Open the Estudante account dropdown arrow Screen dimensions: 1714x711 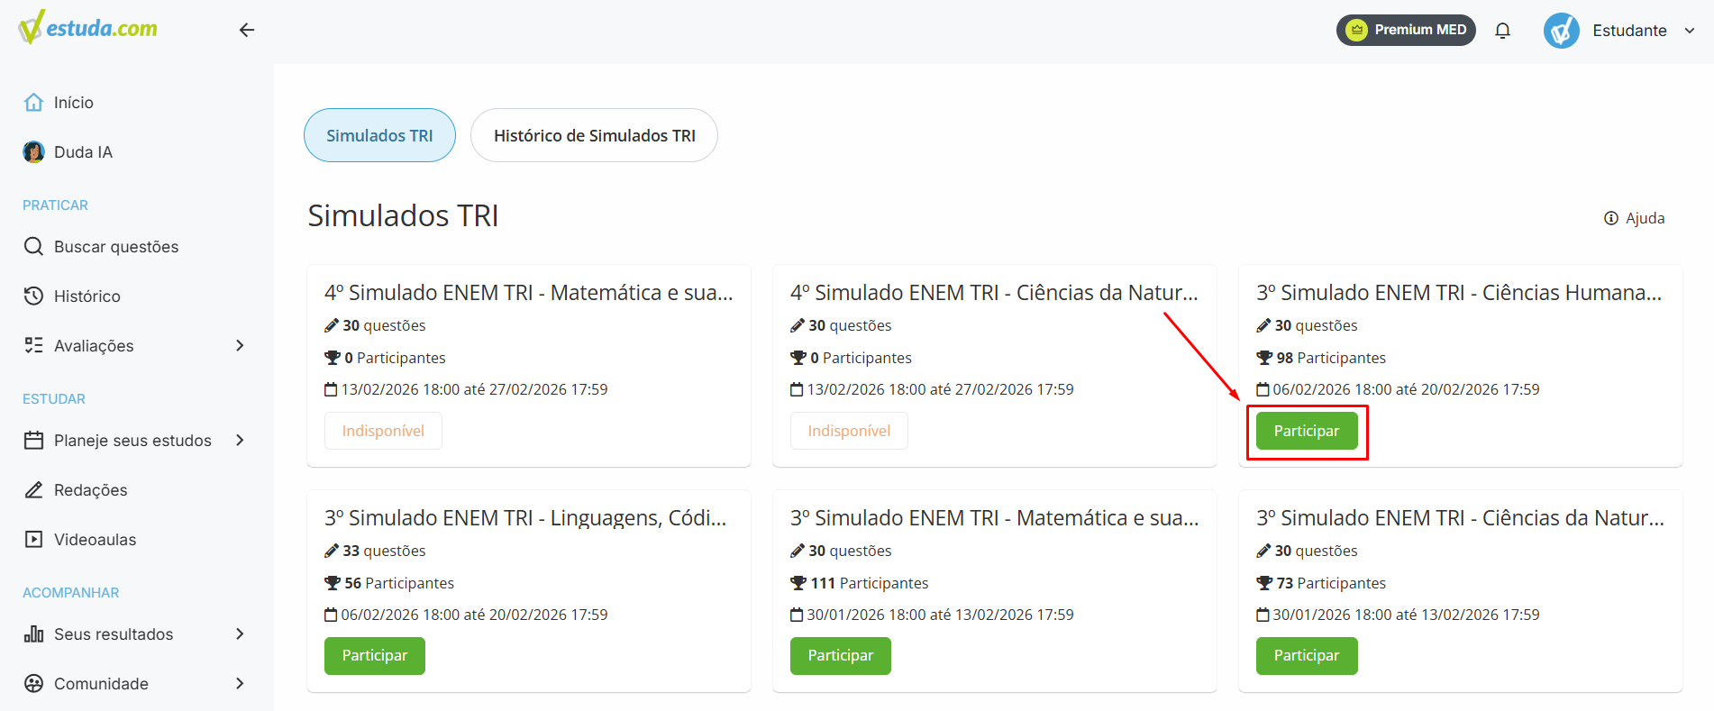pyautogui.click(x=1690, y=31)
